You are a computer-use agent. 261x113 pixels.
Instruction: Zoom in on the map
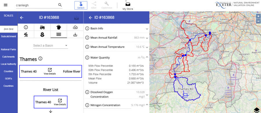click(x=258, y=16)
